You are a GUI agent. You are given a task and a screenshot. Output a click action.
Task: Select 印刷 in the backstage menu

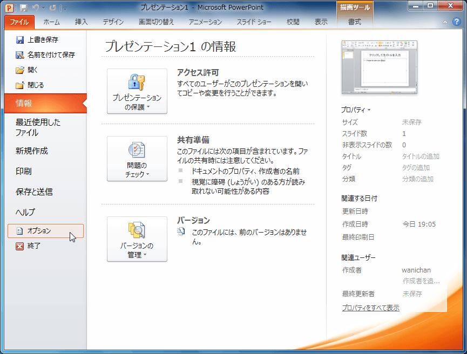click(x=45, y=172)
